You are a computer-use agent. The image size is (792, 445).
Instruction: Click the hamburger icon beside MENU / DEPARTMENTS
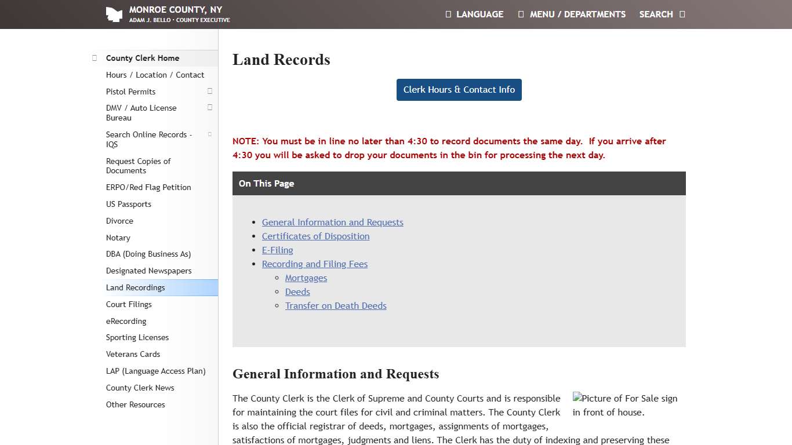(520, 14)
